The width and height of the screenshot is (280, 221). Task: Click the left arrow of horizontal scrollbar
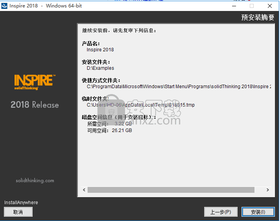click(x=84, y=190)
